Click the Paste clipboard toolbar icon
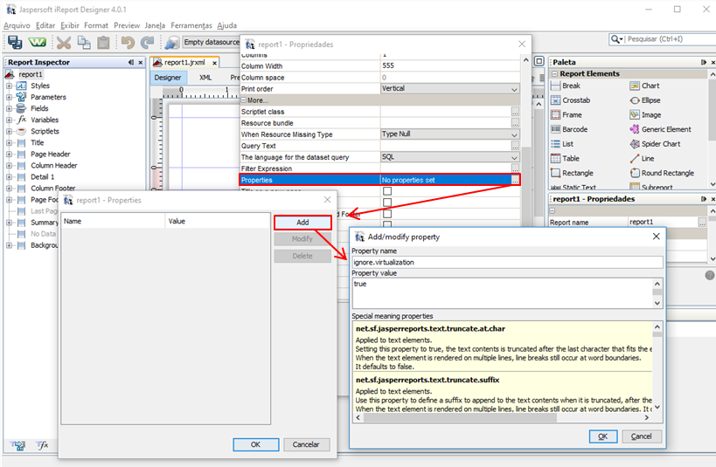This screenshot has height=467, width=716. (x=104, y=43)
